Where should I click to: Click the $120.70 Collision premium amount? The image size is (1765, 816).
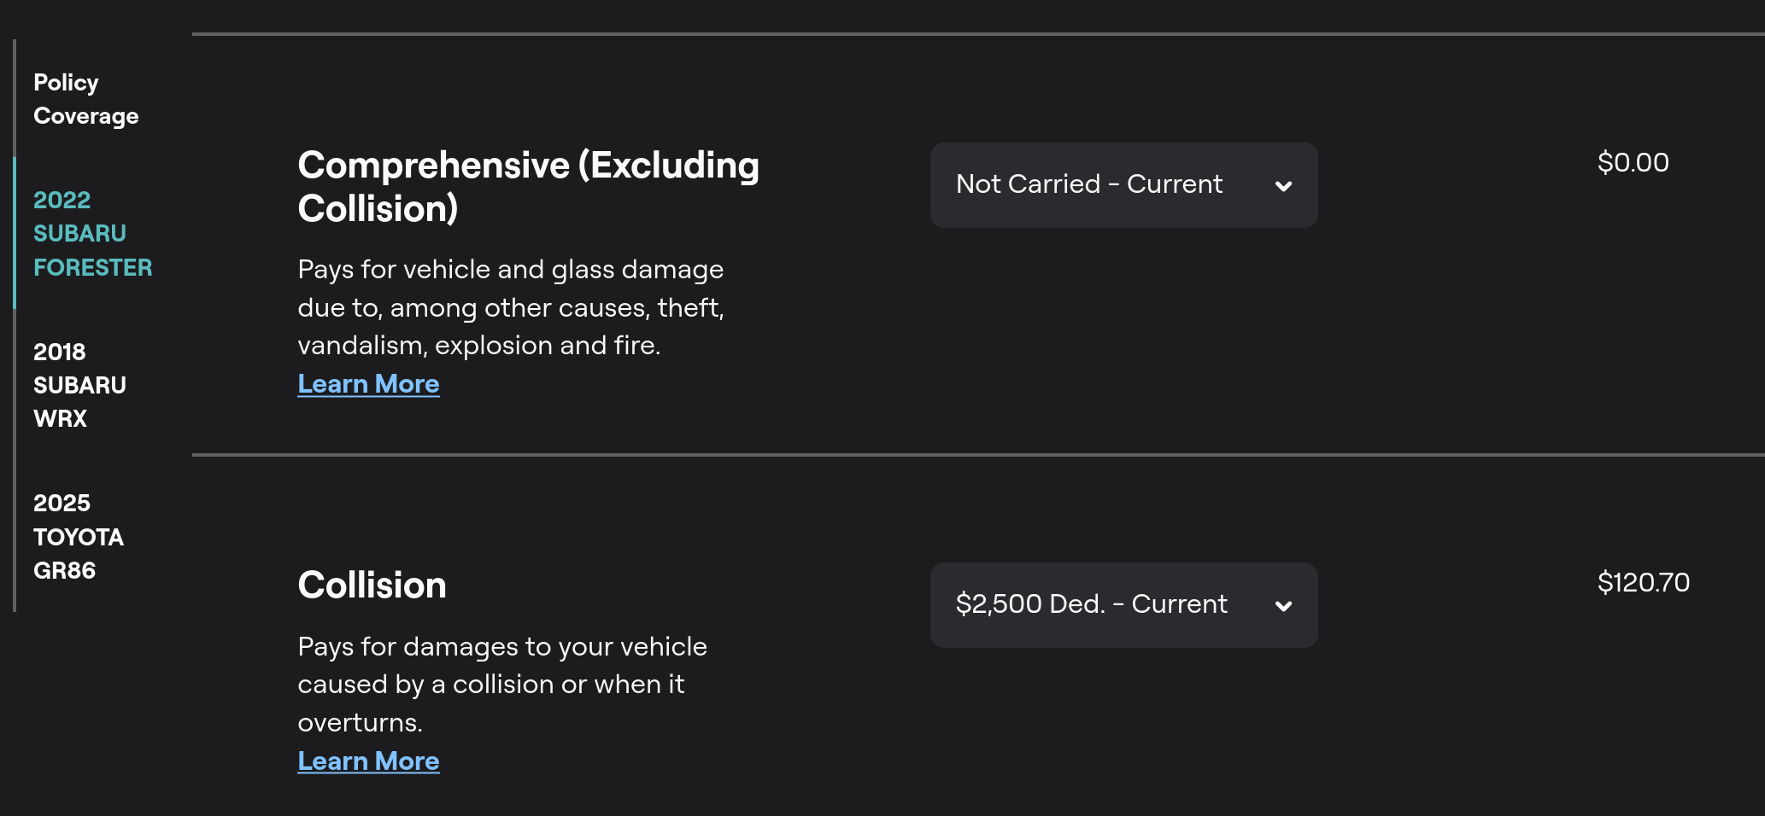coord(1643,582)
